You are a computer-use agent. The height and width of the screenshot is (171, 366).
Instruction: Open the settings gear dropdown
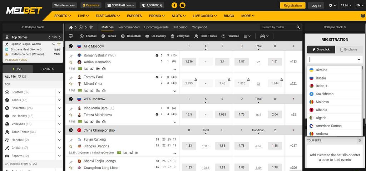332,5
